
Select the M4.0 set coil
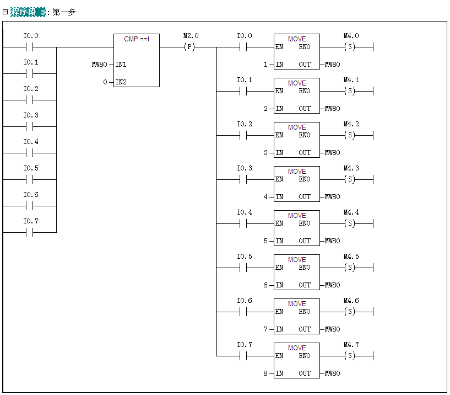click(350, 47)
